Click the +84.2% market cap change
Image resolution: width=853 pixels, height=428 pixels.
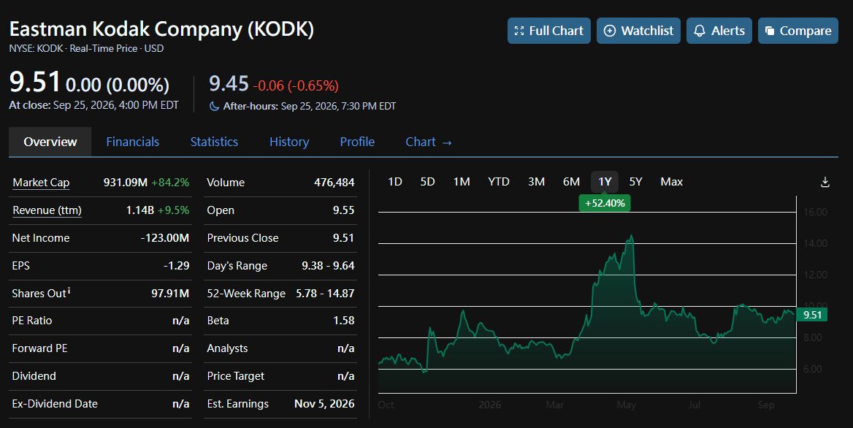[170, 183]
